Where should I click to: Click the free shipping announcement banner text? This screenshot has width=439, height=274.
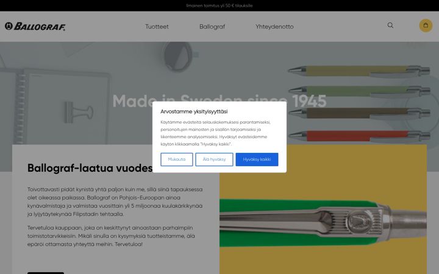tap(220, 5)
